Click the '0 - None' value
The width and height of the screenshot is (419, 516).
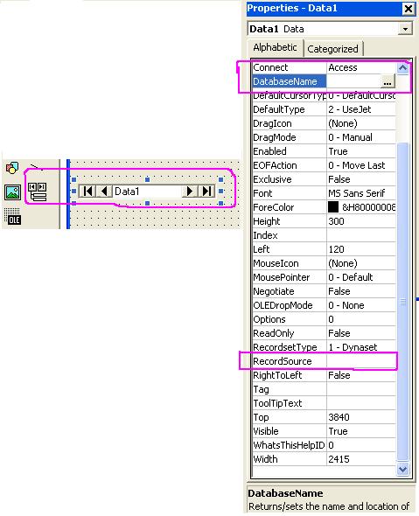pos(346,305)
